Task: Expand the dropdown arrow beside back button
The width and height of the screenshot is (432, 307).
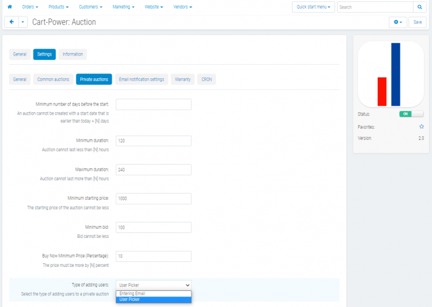Action: [x=23, y=22]
